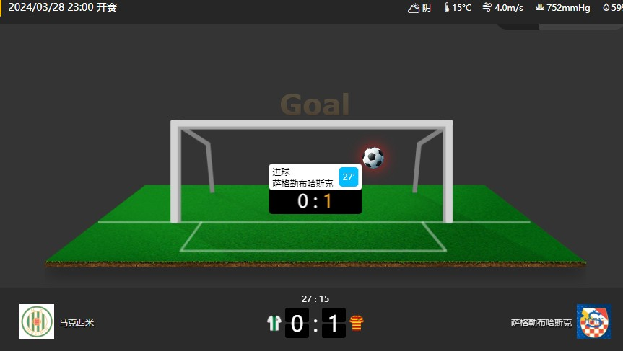
Task: Open 萨格勒布哈斯克 team crest
Action: (x=594, y=321)
